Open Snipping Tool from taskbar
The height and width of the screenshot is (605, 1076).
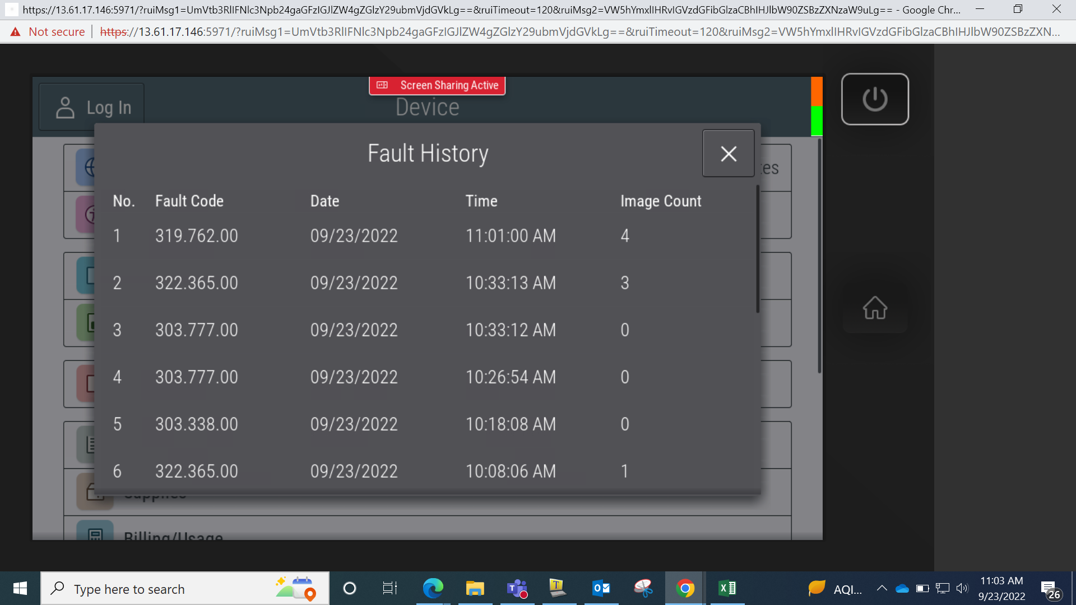643,588
